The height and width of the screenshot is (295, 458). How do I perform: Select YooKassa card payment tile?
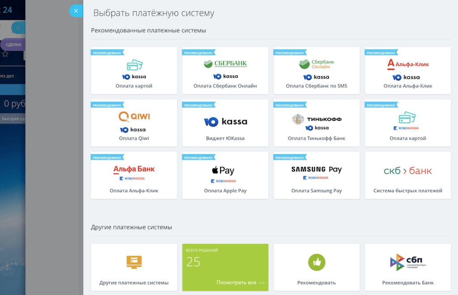click(x=134, y=71)
